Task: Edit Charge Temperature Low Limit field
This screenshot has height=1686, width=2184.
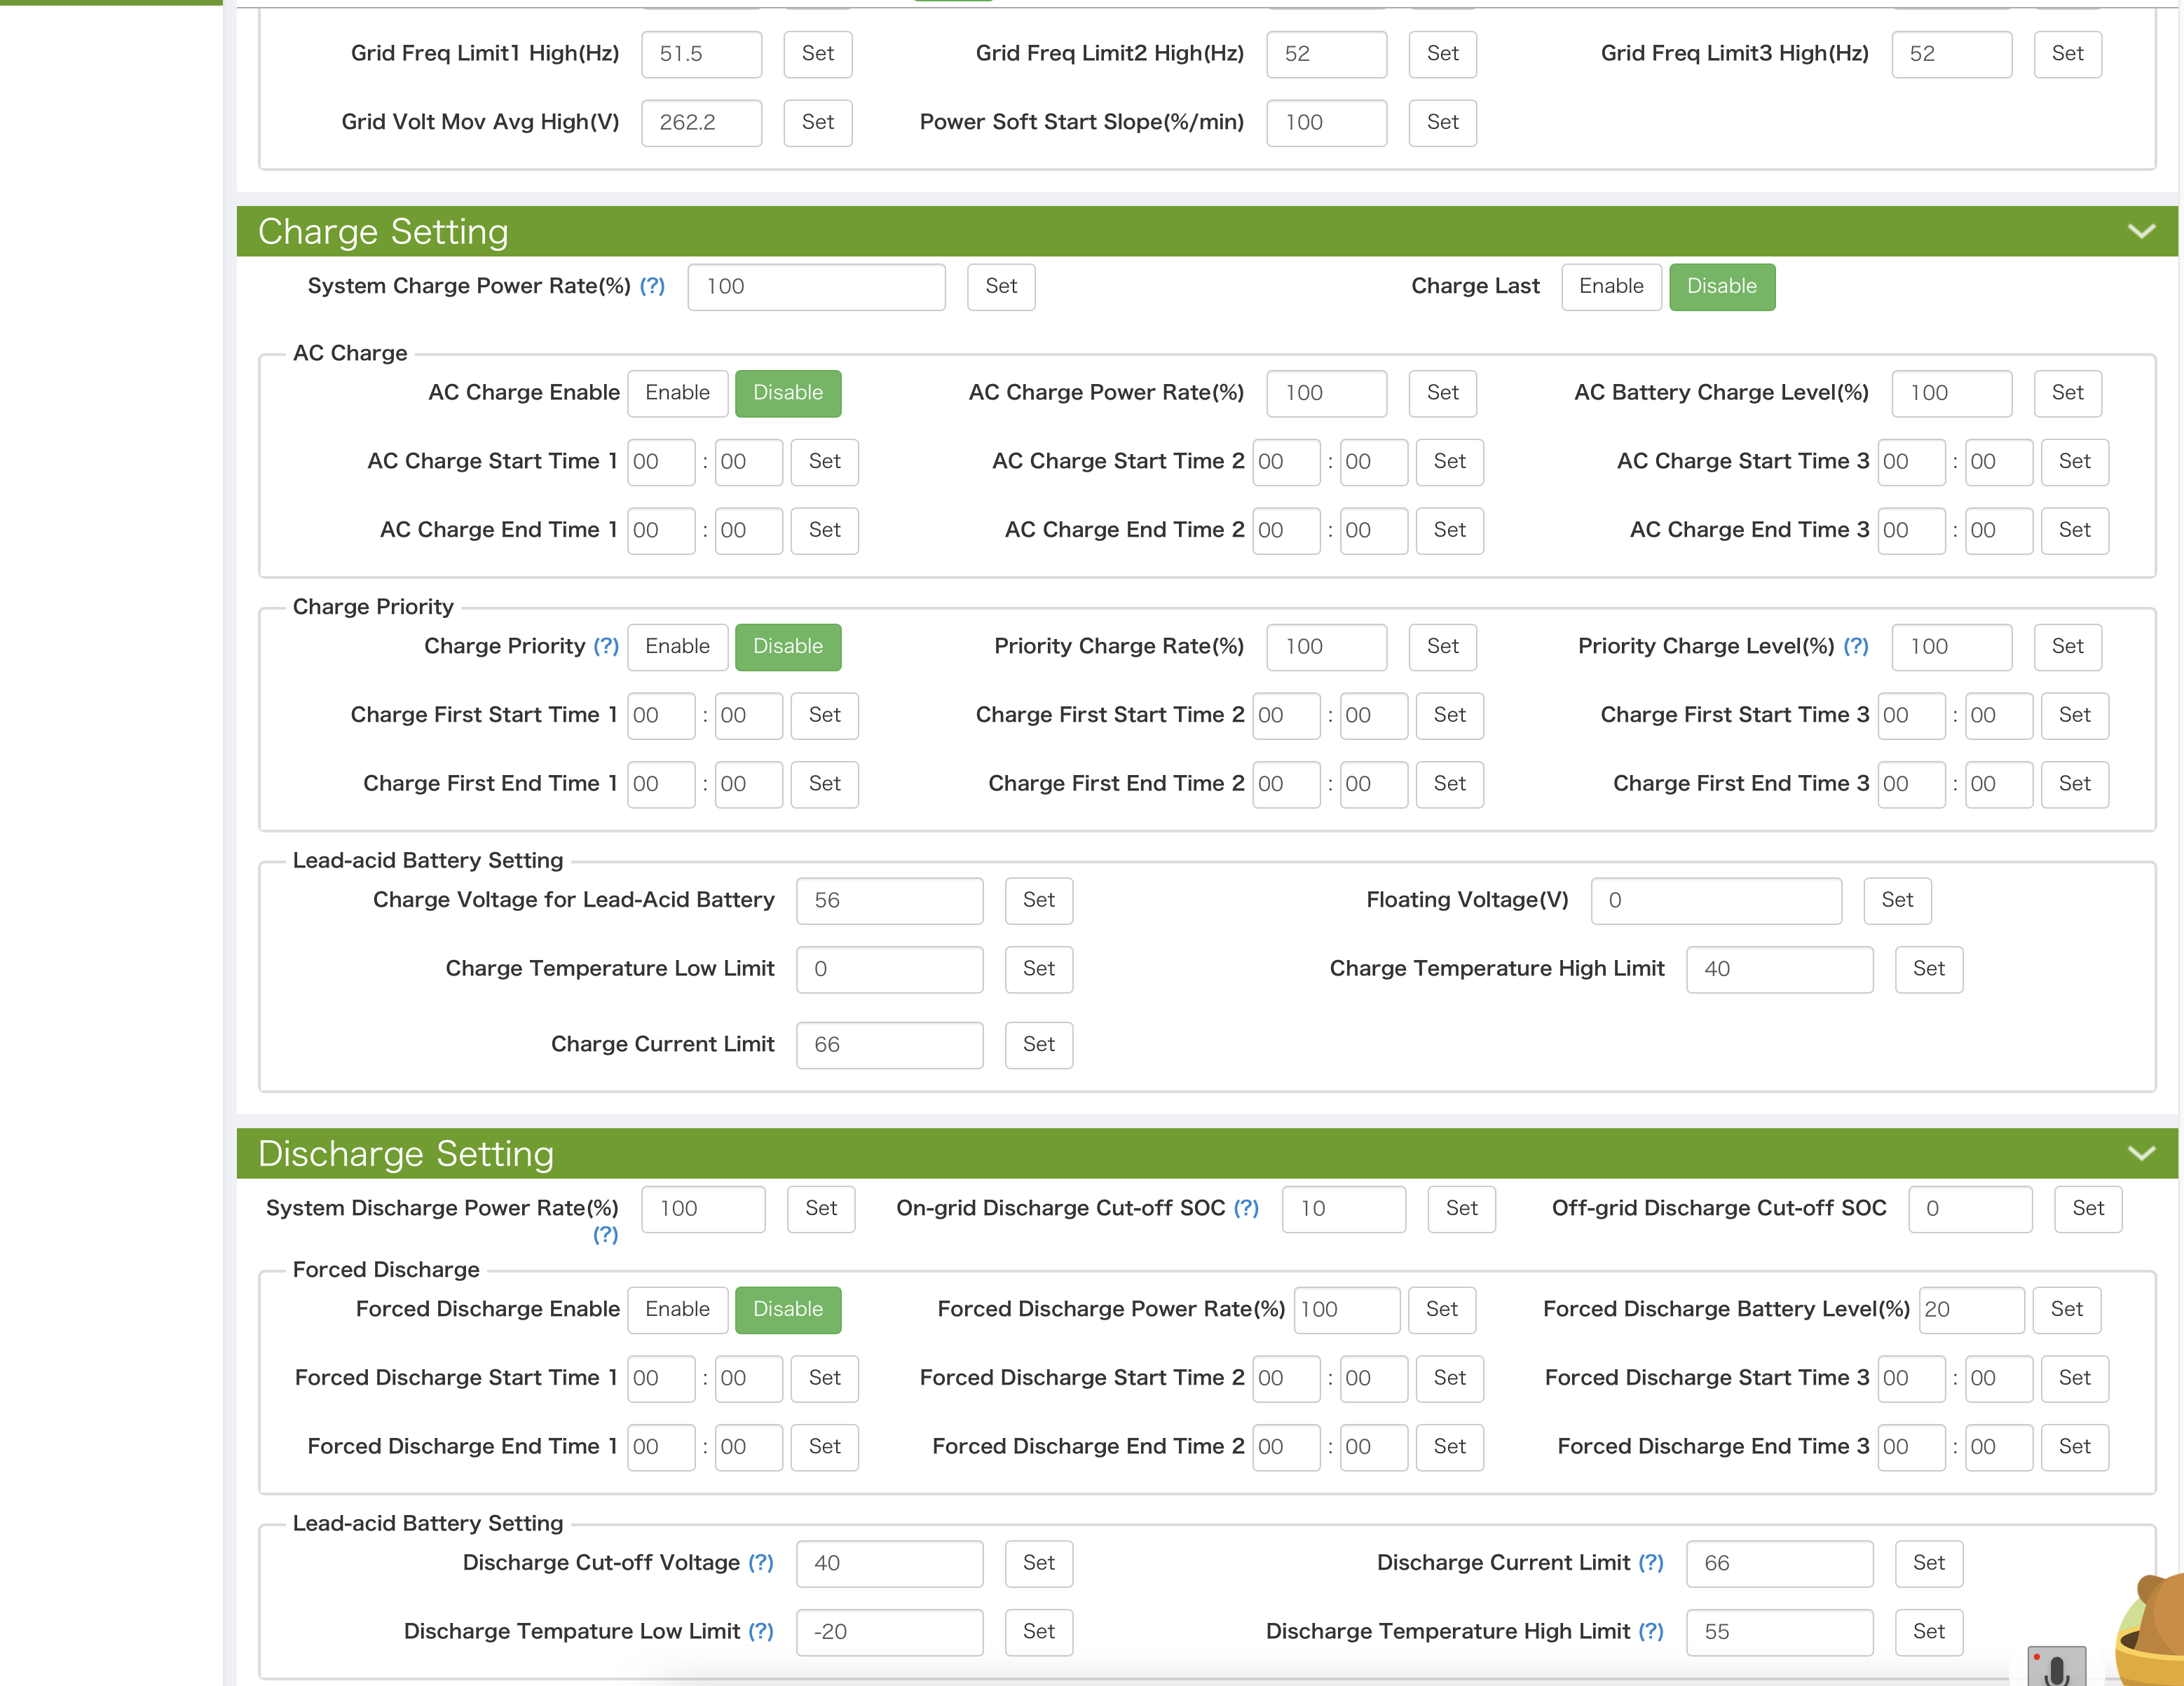Action: click(890, 969)
